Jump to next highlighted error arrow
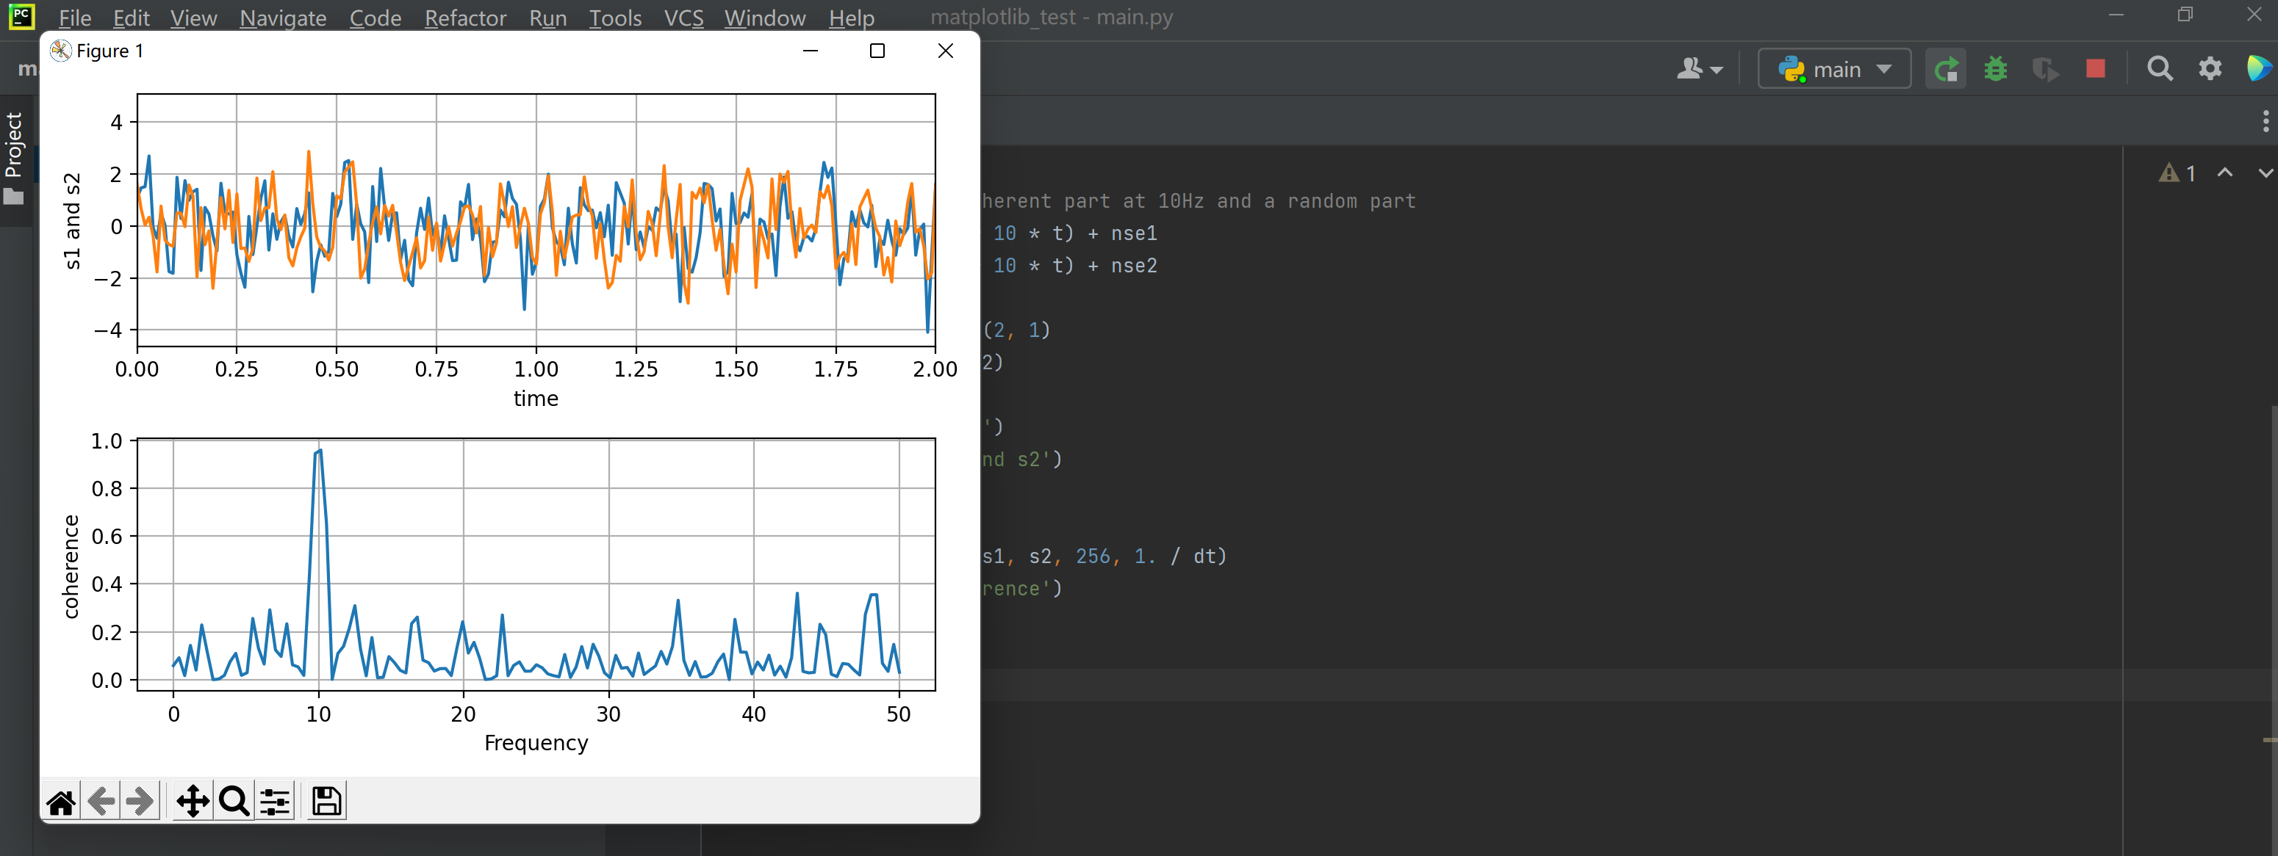This screenshot has height=856, width=2278. click(x=2264, y=173)
